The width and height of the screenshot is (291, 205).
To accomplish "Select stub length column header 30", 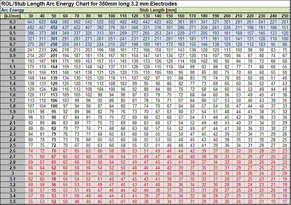I will point(31,16).
